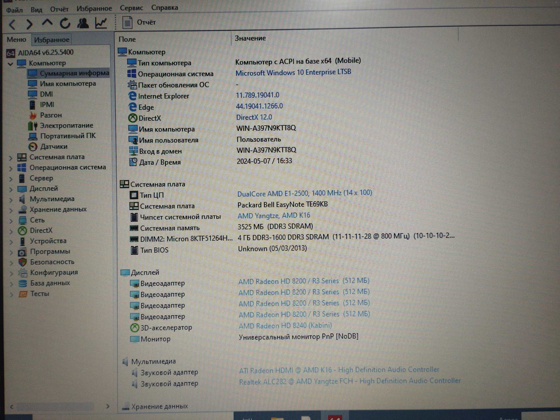Click the DirectX 12.0 link

tap(254, 117)
